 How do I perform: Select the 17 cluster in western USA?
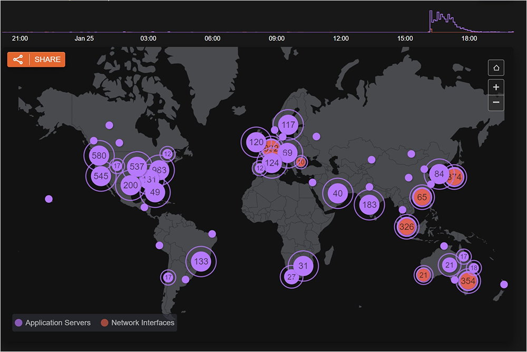tap(116, 166)
